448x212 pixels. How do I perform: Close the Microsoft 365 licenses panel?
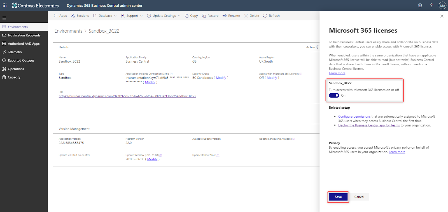[442, 16]
